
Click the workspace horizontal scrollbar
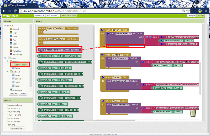coord(115,120)
